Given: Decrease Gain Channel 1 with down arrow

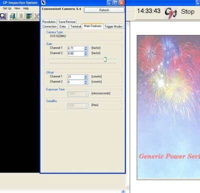Looking at the screenshot, I should click(x=86, y=49).
